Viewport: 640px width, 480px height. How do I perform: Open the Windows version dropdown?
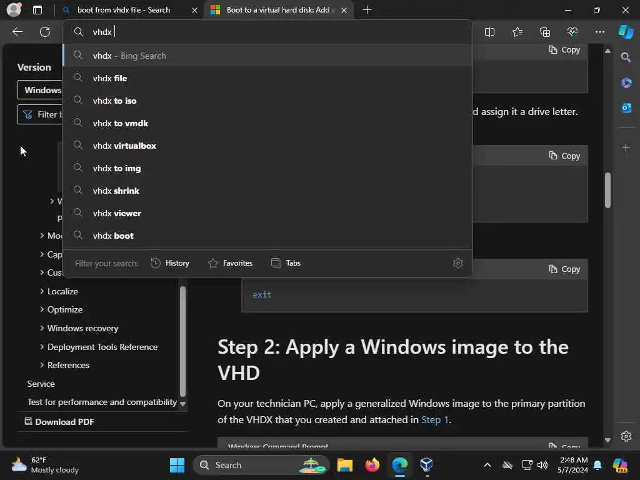tap(40, 90)
